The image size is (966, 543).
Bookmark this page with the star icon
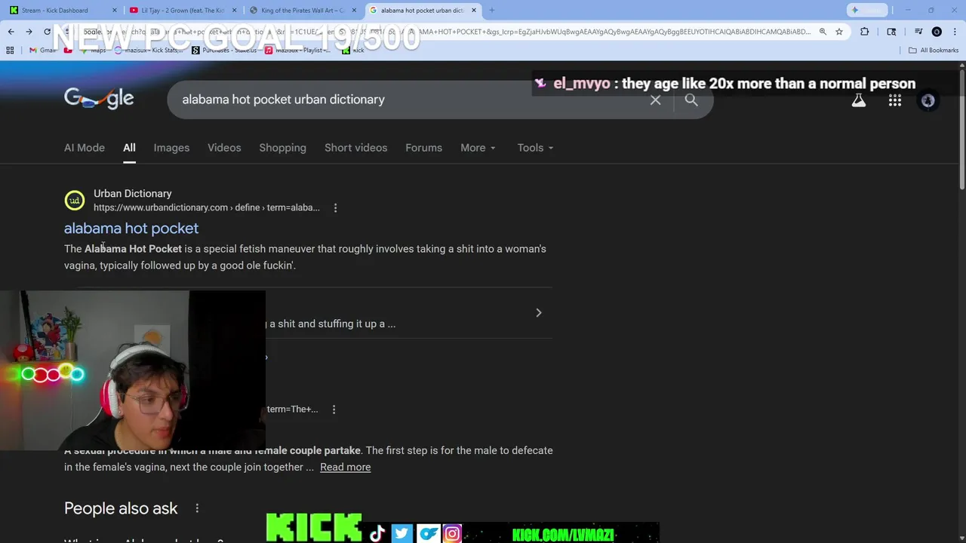point(838,32)
